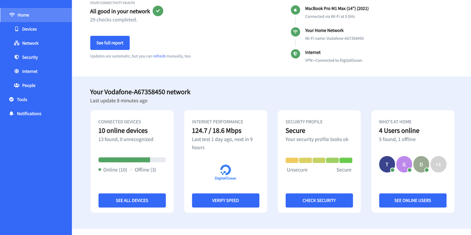Click the Devices phone icon

click(17, 29)
